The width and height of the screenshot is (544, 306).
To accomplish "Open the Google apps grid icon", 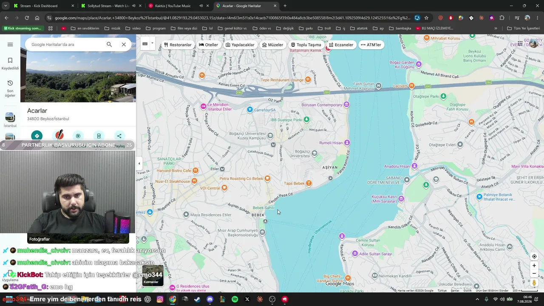I will (520, 44).
